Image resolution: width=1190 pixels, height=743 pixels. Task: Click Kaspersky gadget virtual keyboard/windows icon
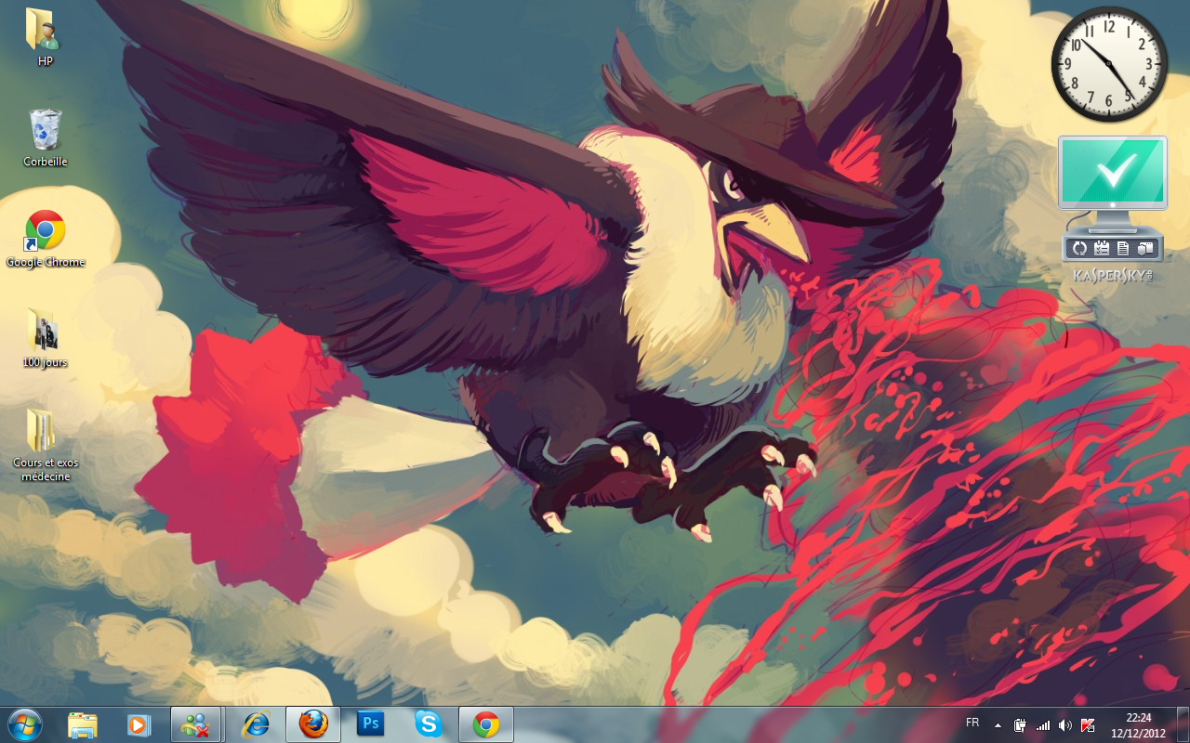coord(1145,248)
